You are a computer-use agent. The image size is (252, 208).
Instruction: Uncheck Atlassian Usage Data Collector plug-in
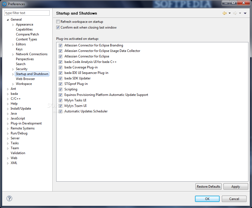point(60,51)
